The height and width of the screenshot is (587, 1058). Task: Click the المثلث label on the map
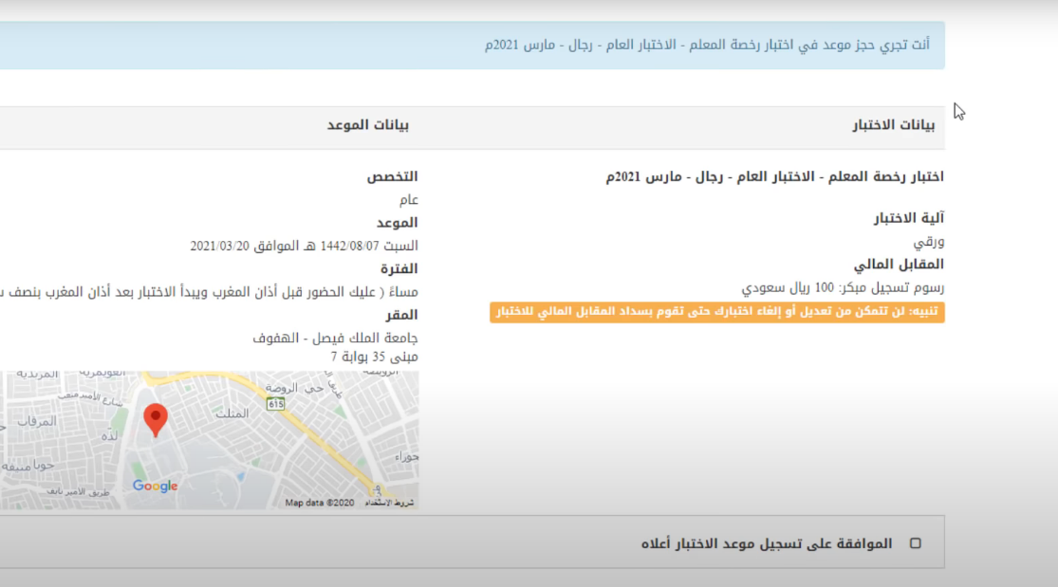(x=232, y=413)
